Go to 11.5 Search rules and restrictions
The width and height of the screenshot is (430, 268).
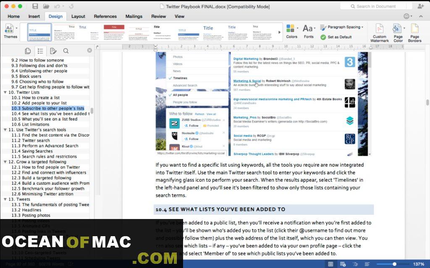[44, 157]
